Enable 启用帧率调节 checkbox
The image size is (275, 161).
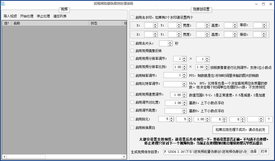tap(132, 76)
